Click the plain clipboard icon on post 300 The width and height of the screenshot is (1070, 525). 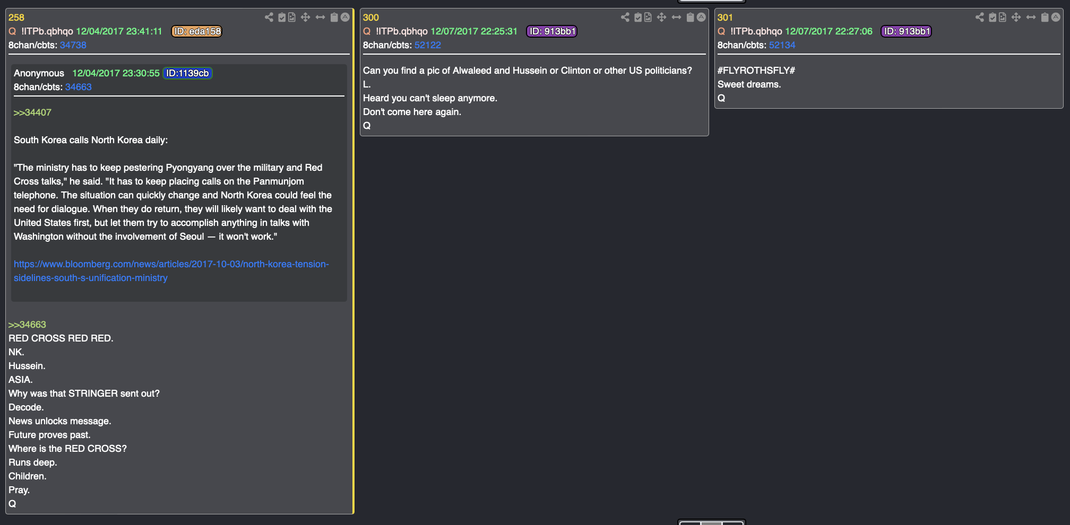click(690, 17)
